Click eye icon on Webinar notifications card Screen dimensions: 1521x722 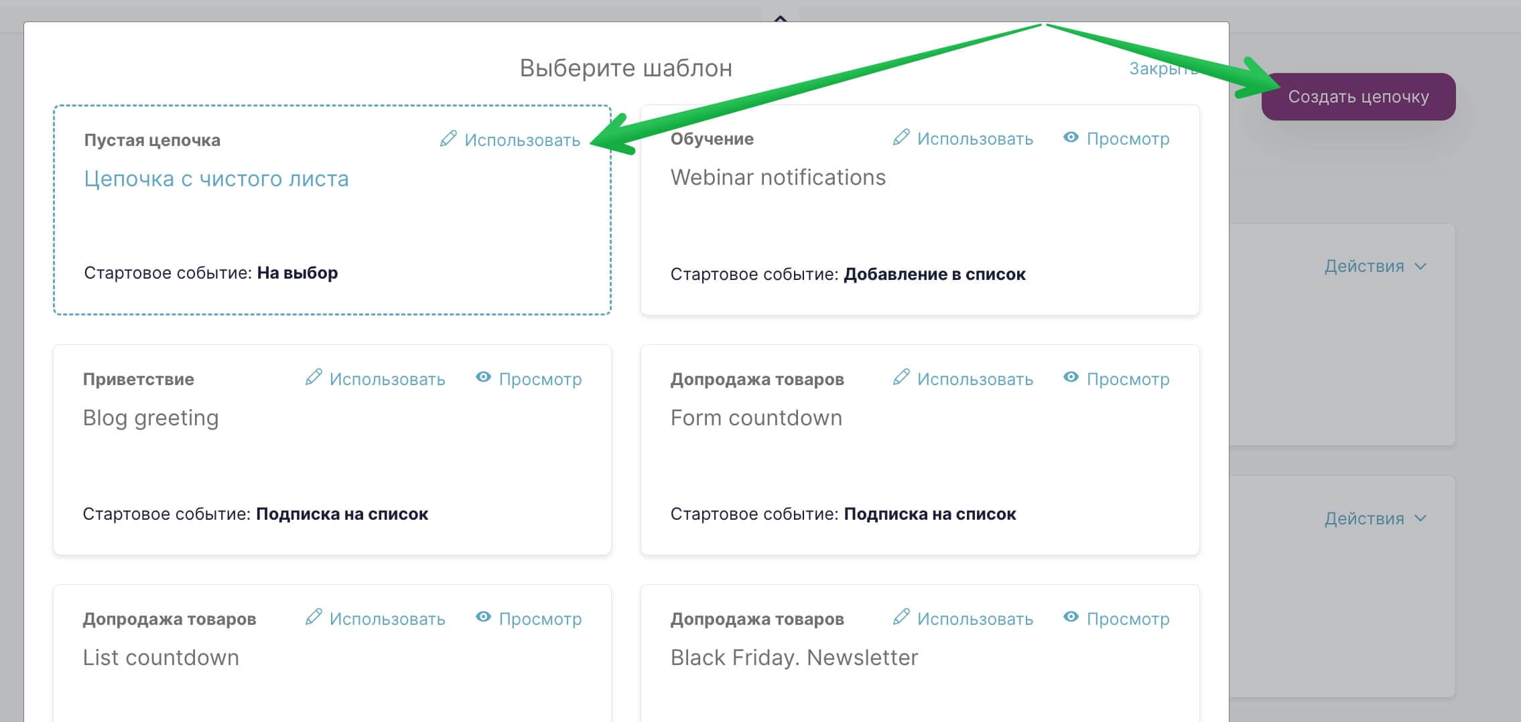1071,137
